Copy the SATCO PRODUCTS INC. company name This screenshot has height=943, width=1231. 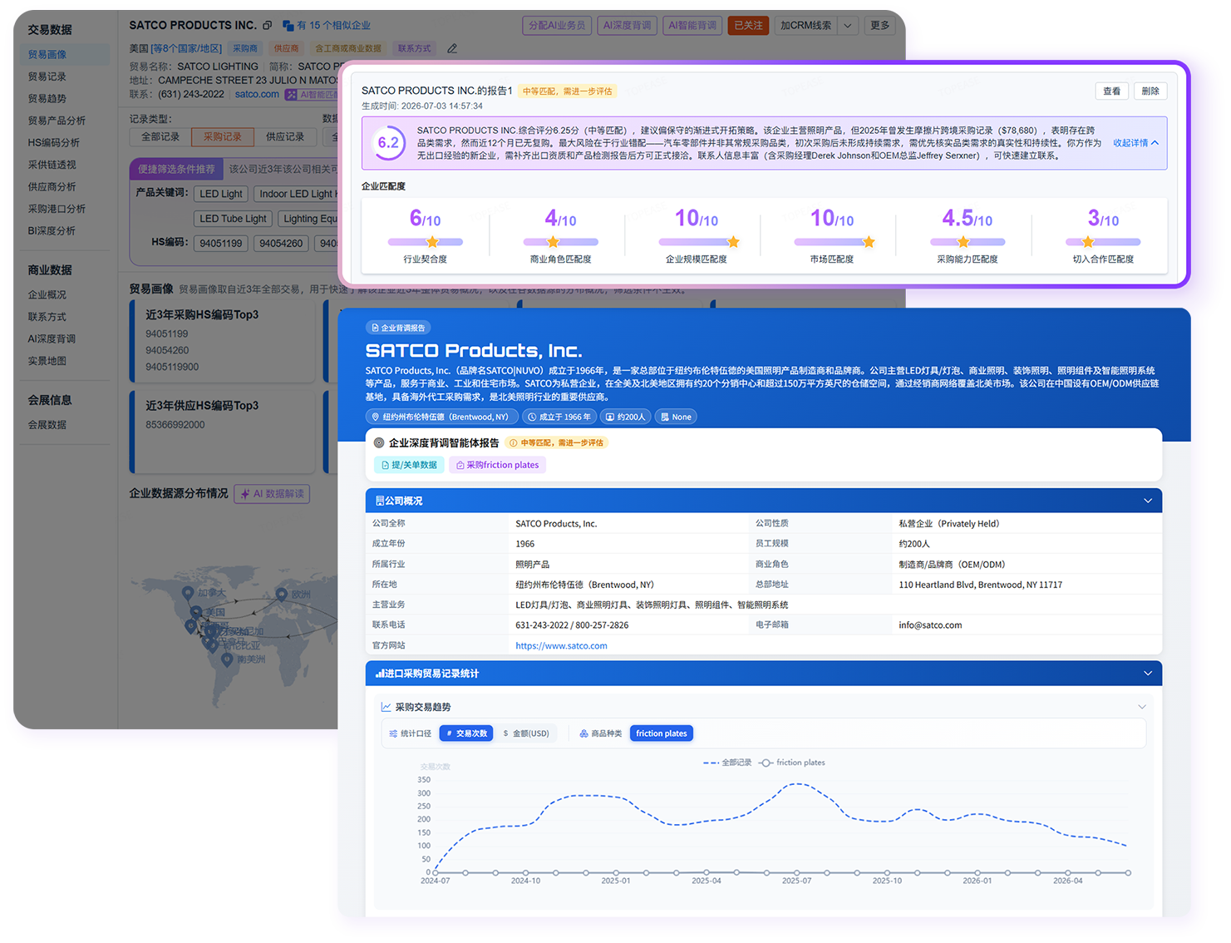(x=268, y=26)
